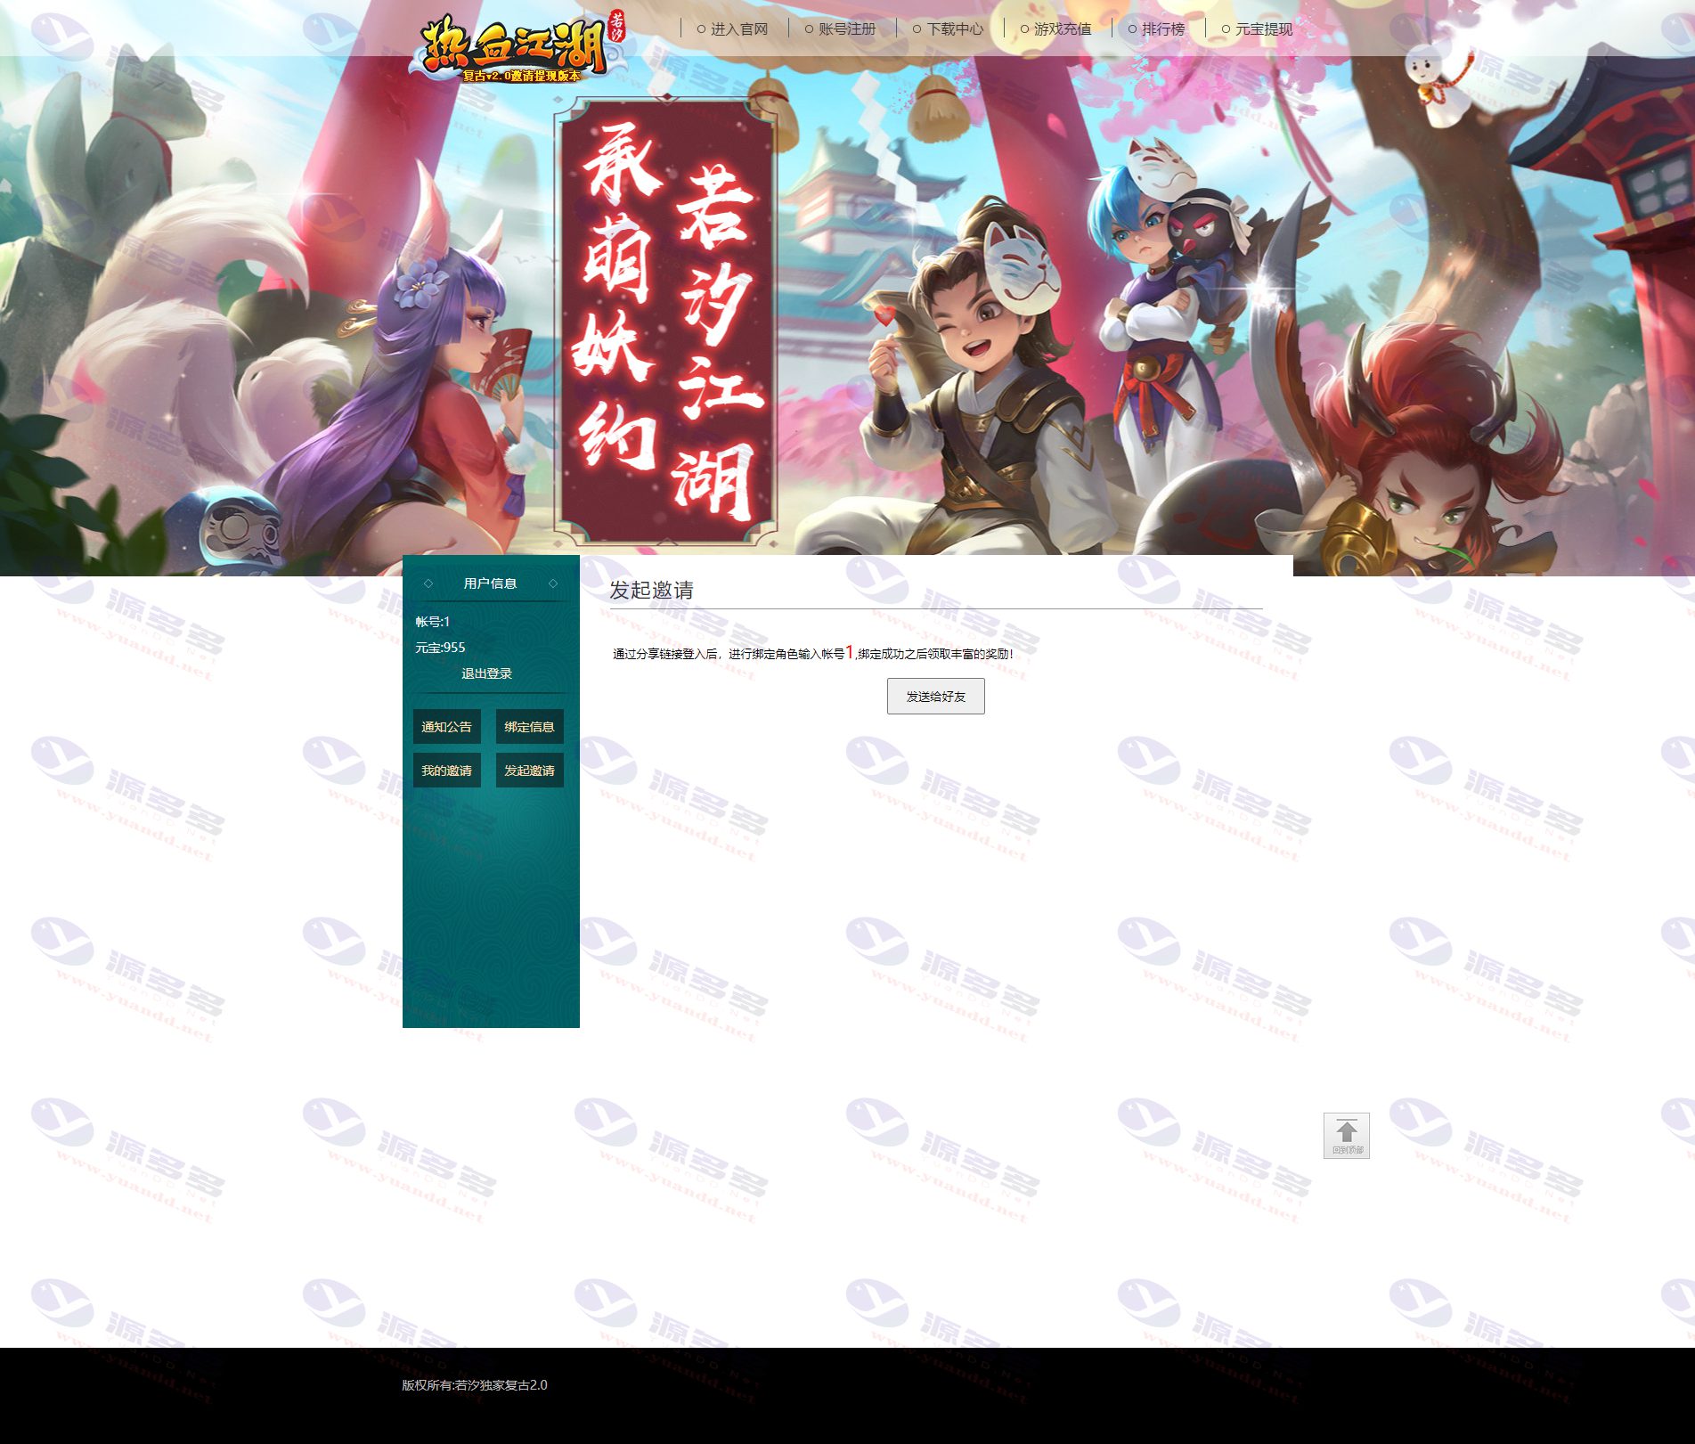
Task: Open the 通知公告 sidebar button
Action: [447, 727]
